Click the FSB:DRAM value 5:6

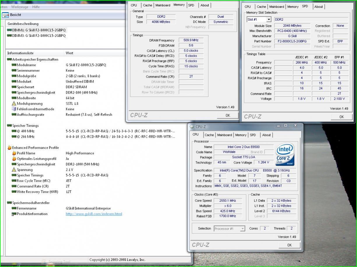click(191, 45)
